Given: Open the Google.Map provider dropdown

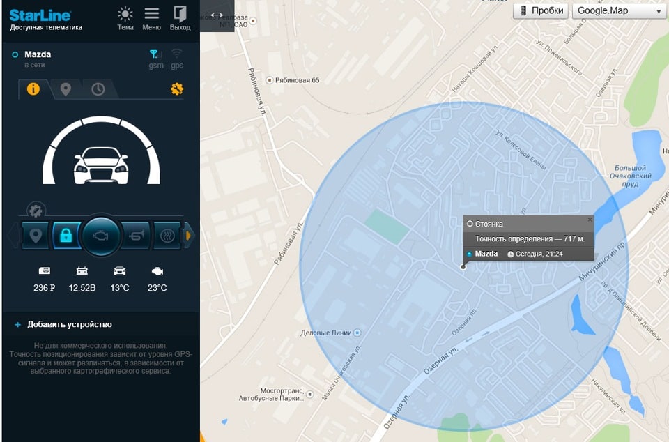Looking at the screenshot, I should coord(619,10).
